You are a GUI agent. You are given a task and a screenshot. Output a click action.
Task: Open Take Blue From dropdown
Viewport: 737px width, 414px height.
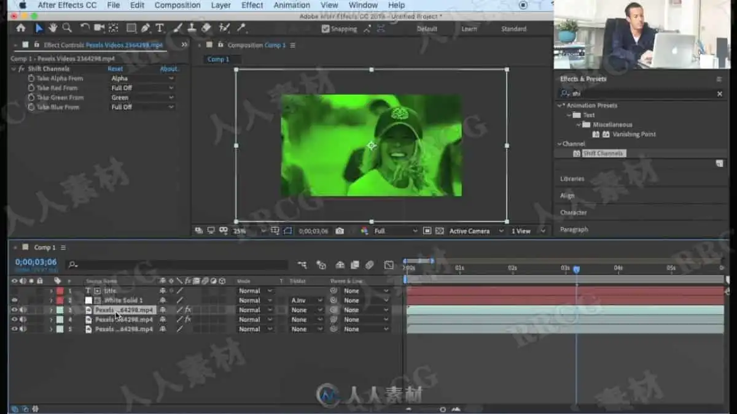tap(142, 107)
